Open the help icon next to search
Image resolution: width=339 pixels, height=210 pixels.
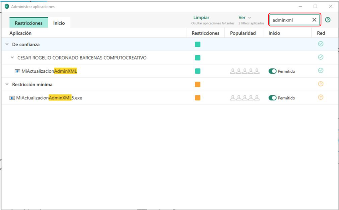328,20
